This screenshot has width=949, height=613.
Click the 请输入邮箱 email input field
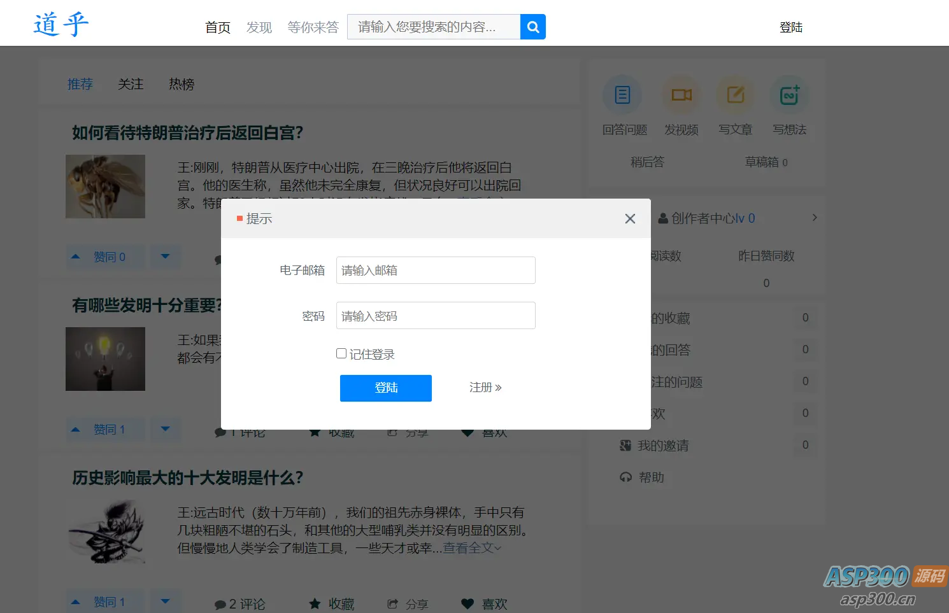435,270
